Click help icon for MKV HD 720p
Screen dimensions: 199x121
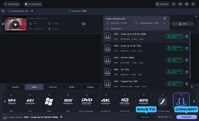186,72
